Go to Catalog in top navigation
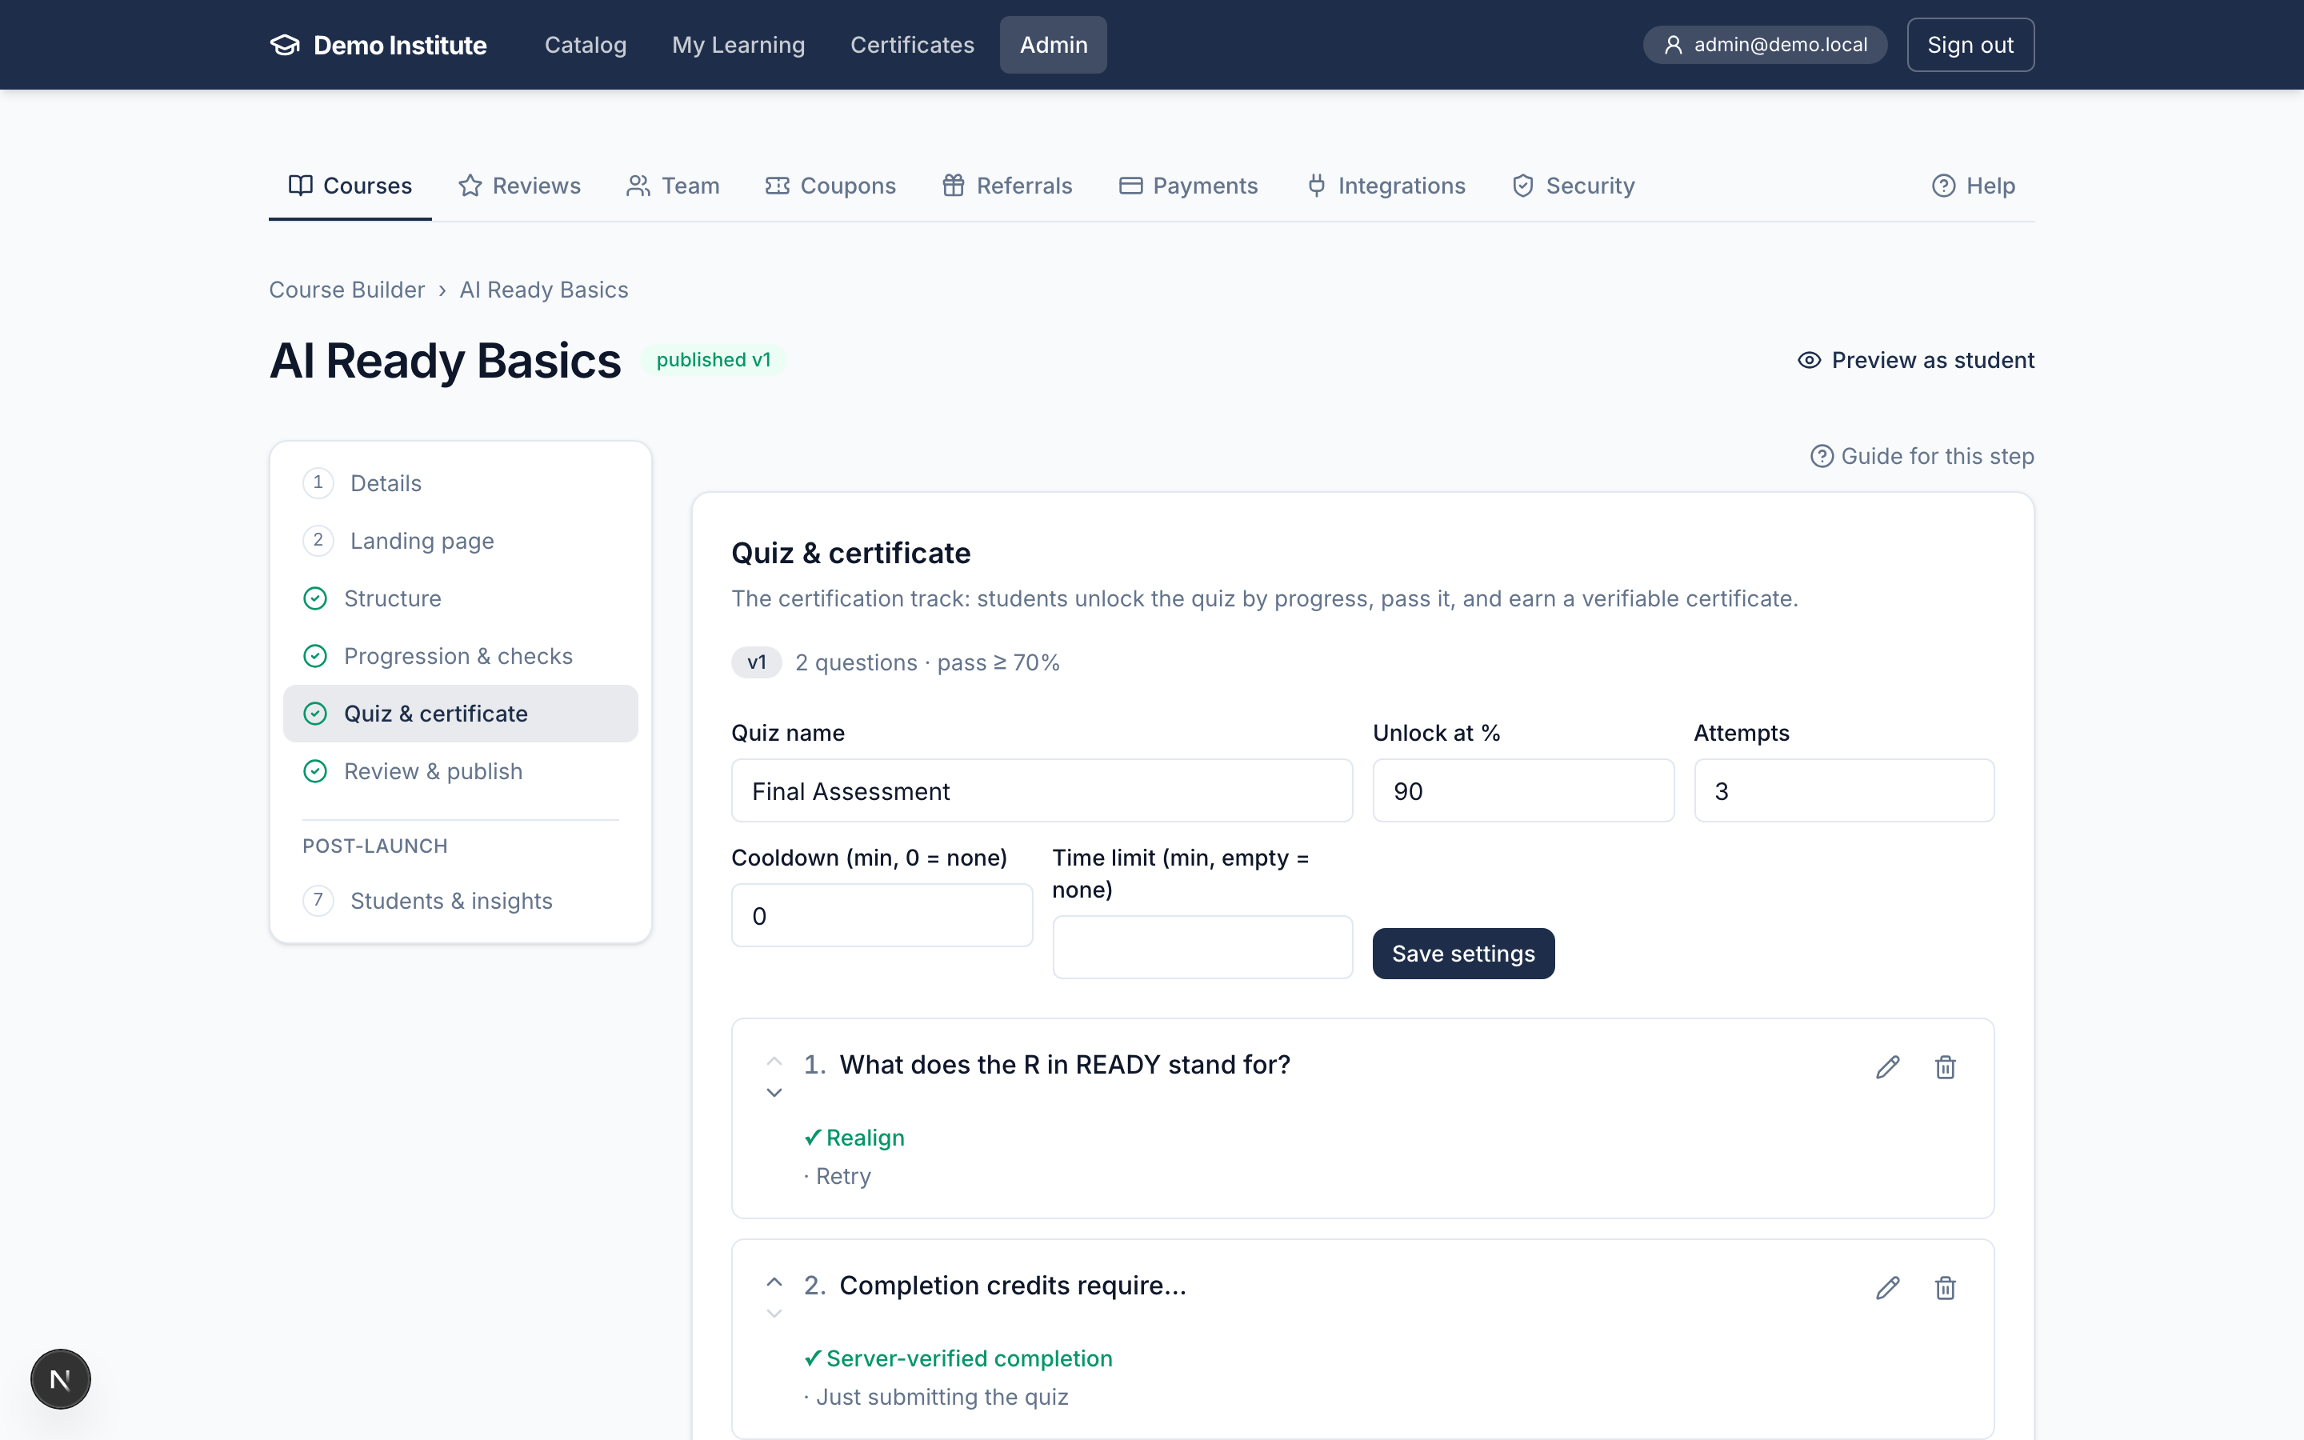2304x1440 pixels. [x=586, y=45]
